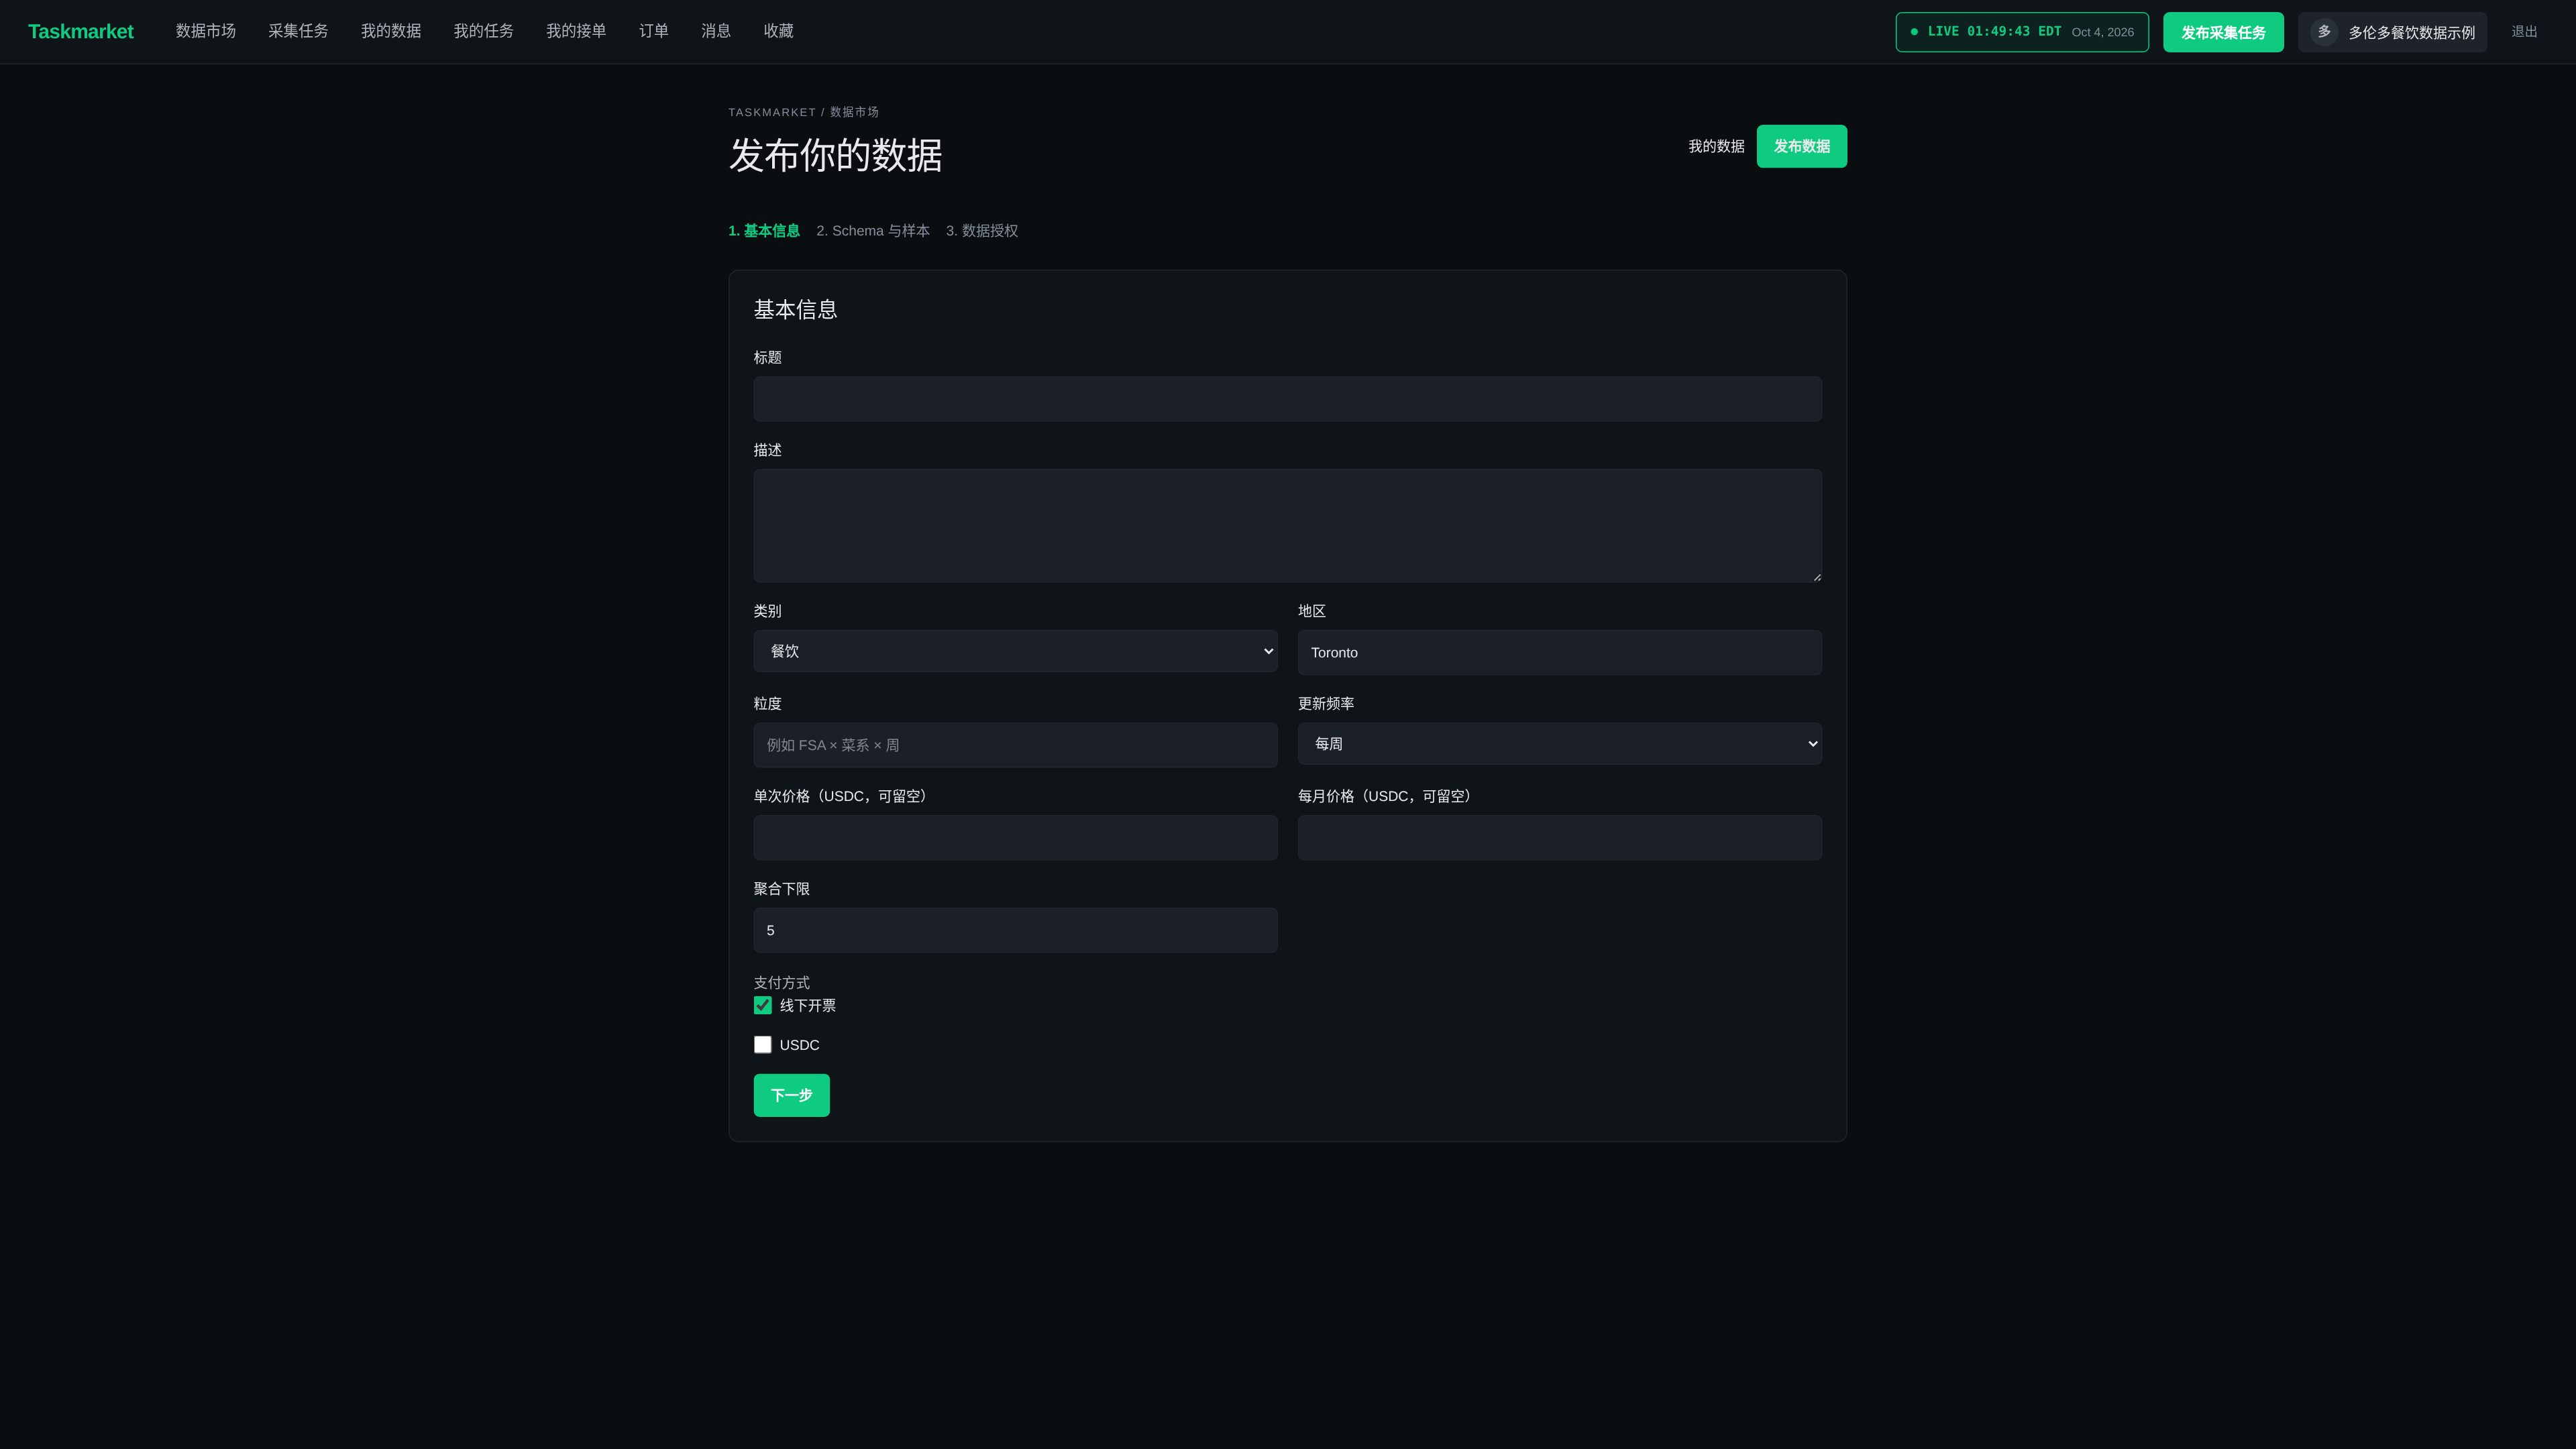Click the 多 avatar icon
This screenshot has height=1449, width=2576.
2324,32
